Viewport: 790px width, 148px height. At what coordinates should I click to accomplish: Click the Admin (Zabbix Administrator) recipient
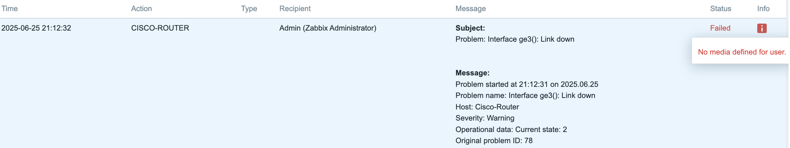pyautogui.click(x=328, y=28)
